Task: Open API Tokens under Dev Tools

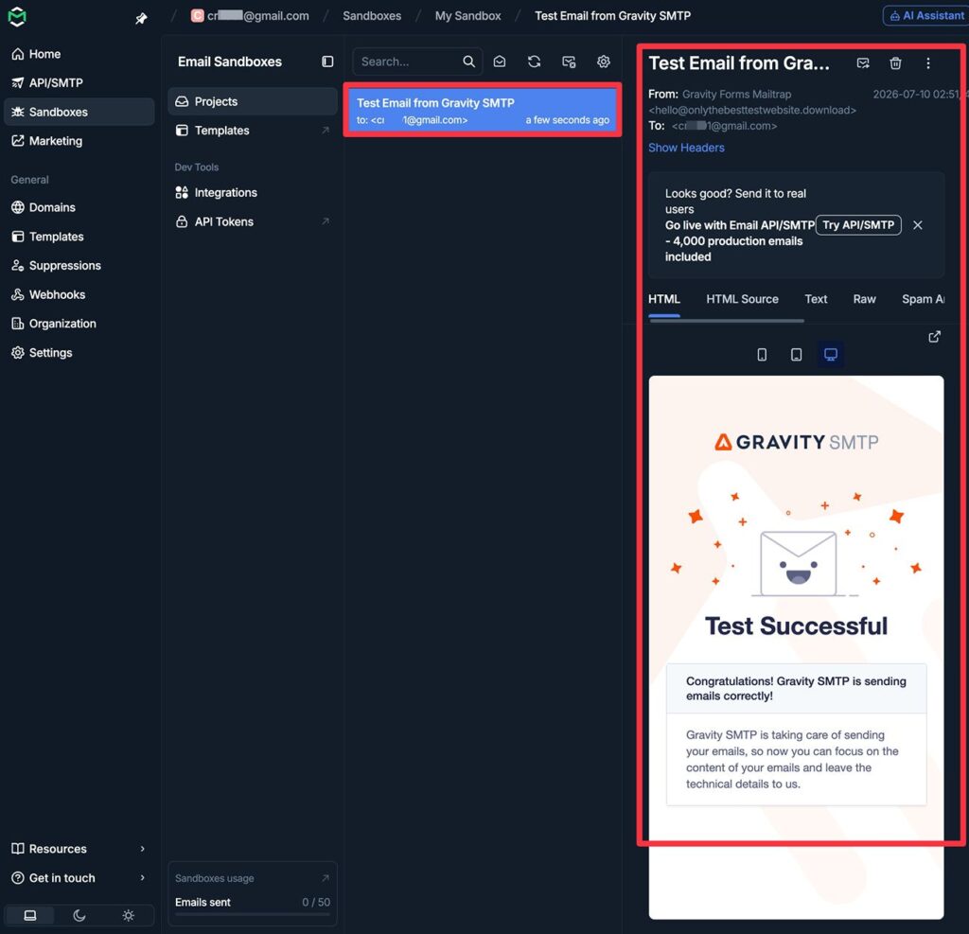Action: point(252,222)
